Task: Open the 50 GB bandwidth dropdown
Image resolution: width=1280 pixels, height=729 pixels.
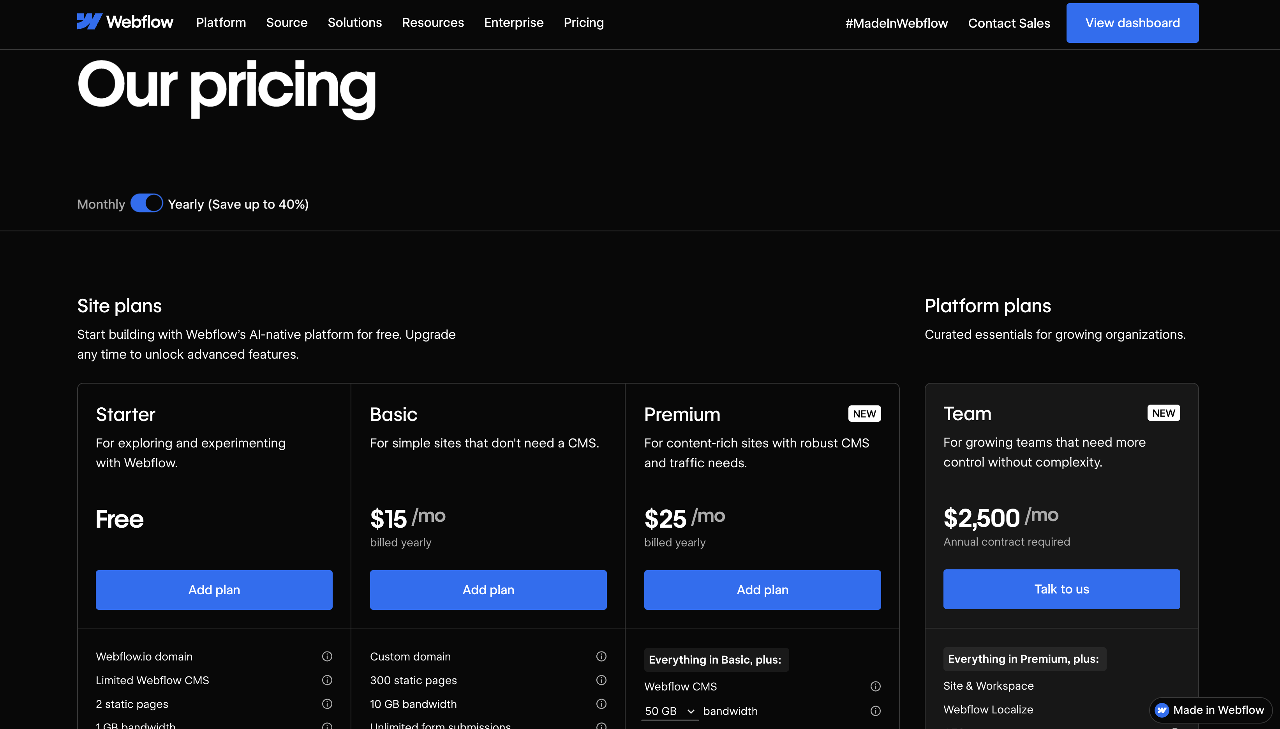Action: [670, 711]
